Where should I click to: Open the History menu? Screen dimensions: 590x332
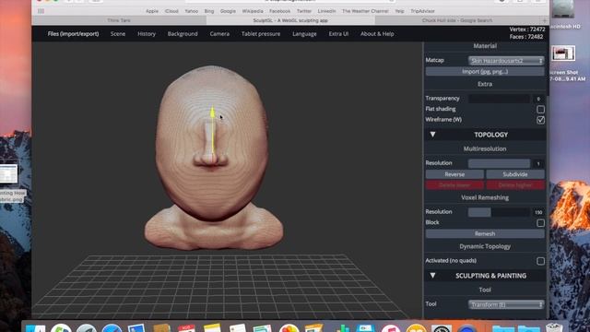point(147,34)
